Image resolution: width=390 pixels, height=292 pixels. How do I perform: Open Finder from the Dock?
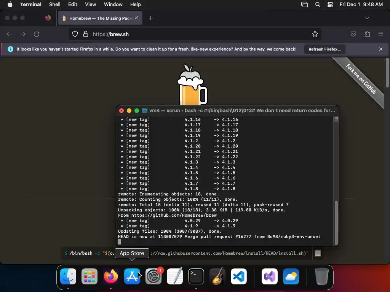point(68,276)
